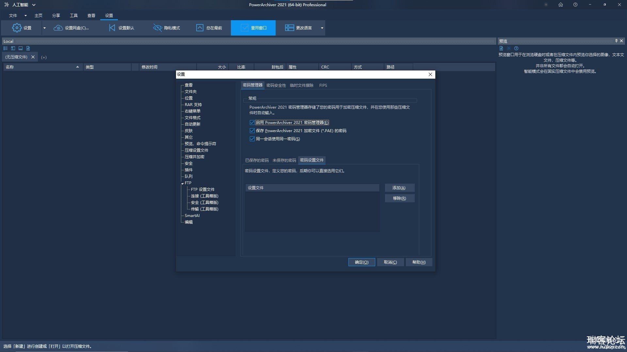Screen dimensions: 627x352
Task: Collapse the FTP tree node
Action: [183, 184]
